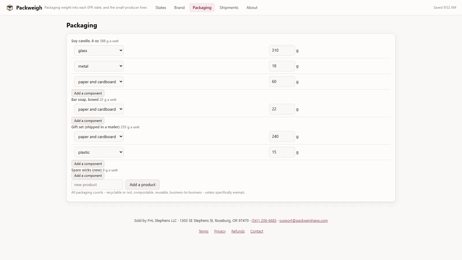
Task: Edit the 240 g Gift set weight field
Action: coord(282,136)
